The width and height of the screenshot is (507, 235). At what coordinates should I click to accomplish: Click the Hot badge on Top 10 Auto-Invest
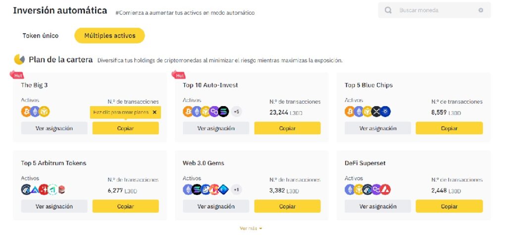coord(178,75)
